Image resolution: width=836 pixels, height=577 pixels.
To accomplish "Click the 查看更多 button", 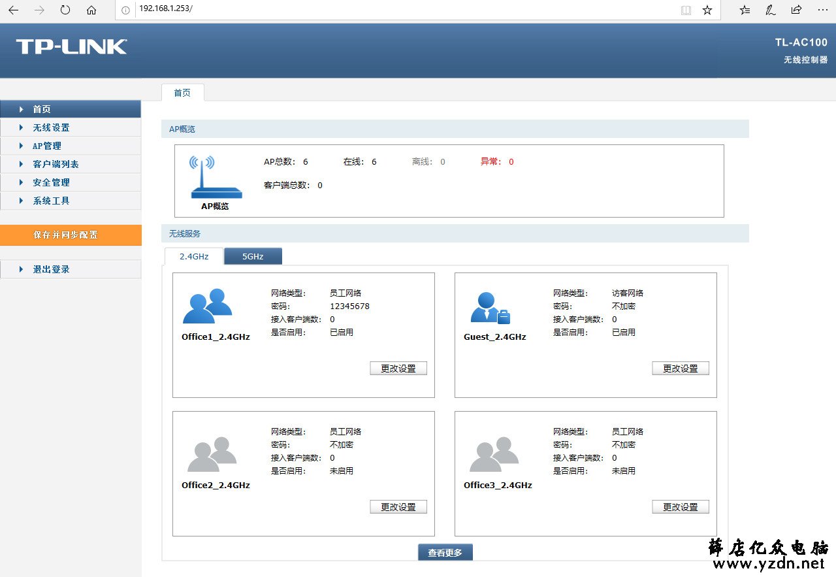I will (x=445, y=552).
